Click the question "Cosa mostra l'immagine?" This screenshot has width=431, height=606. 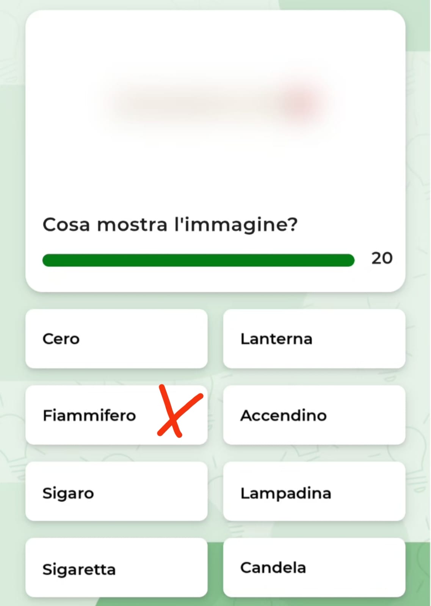[x=170, y=225]
